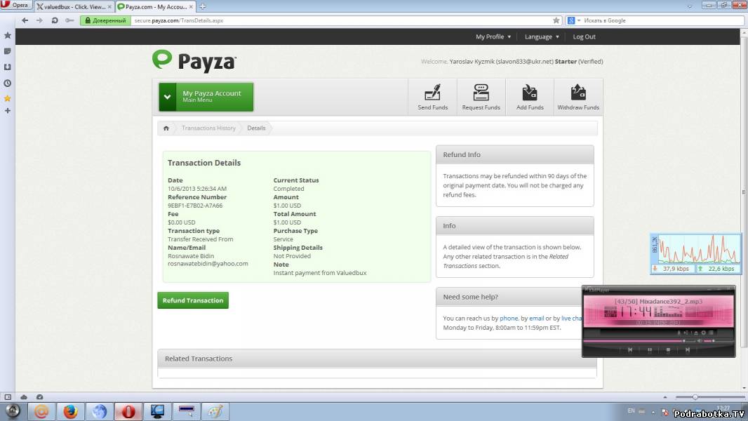Image resolution: width=748 pixels, height=421 pixels.
Task: Open the Opera sidebar history clock icon
Action: tap(8, 83)
